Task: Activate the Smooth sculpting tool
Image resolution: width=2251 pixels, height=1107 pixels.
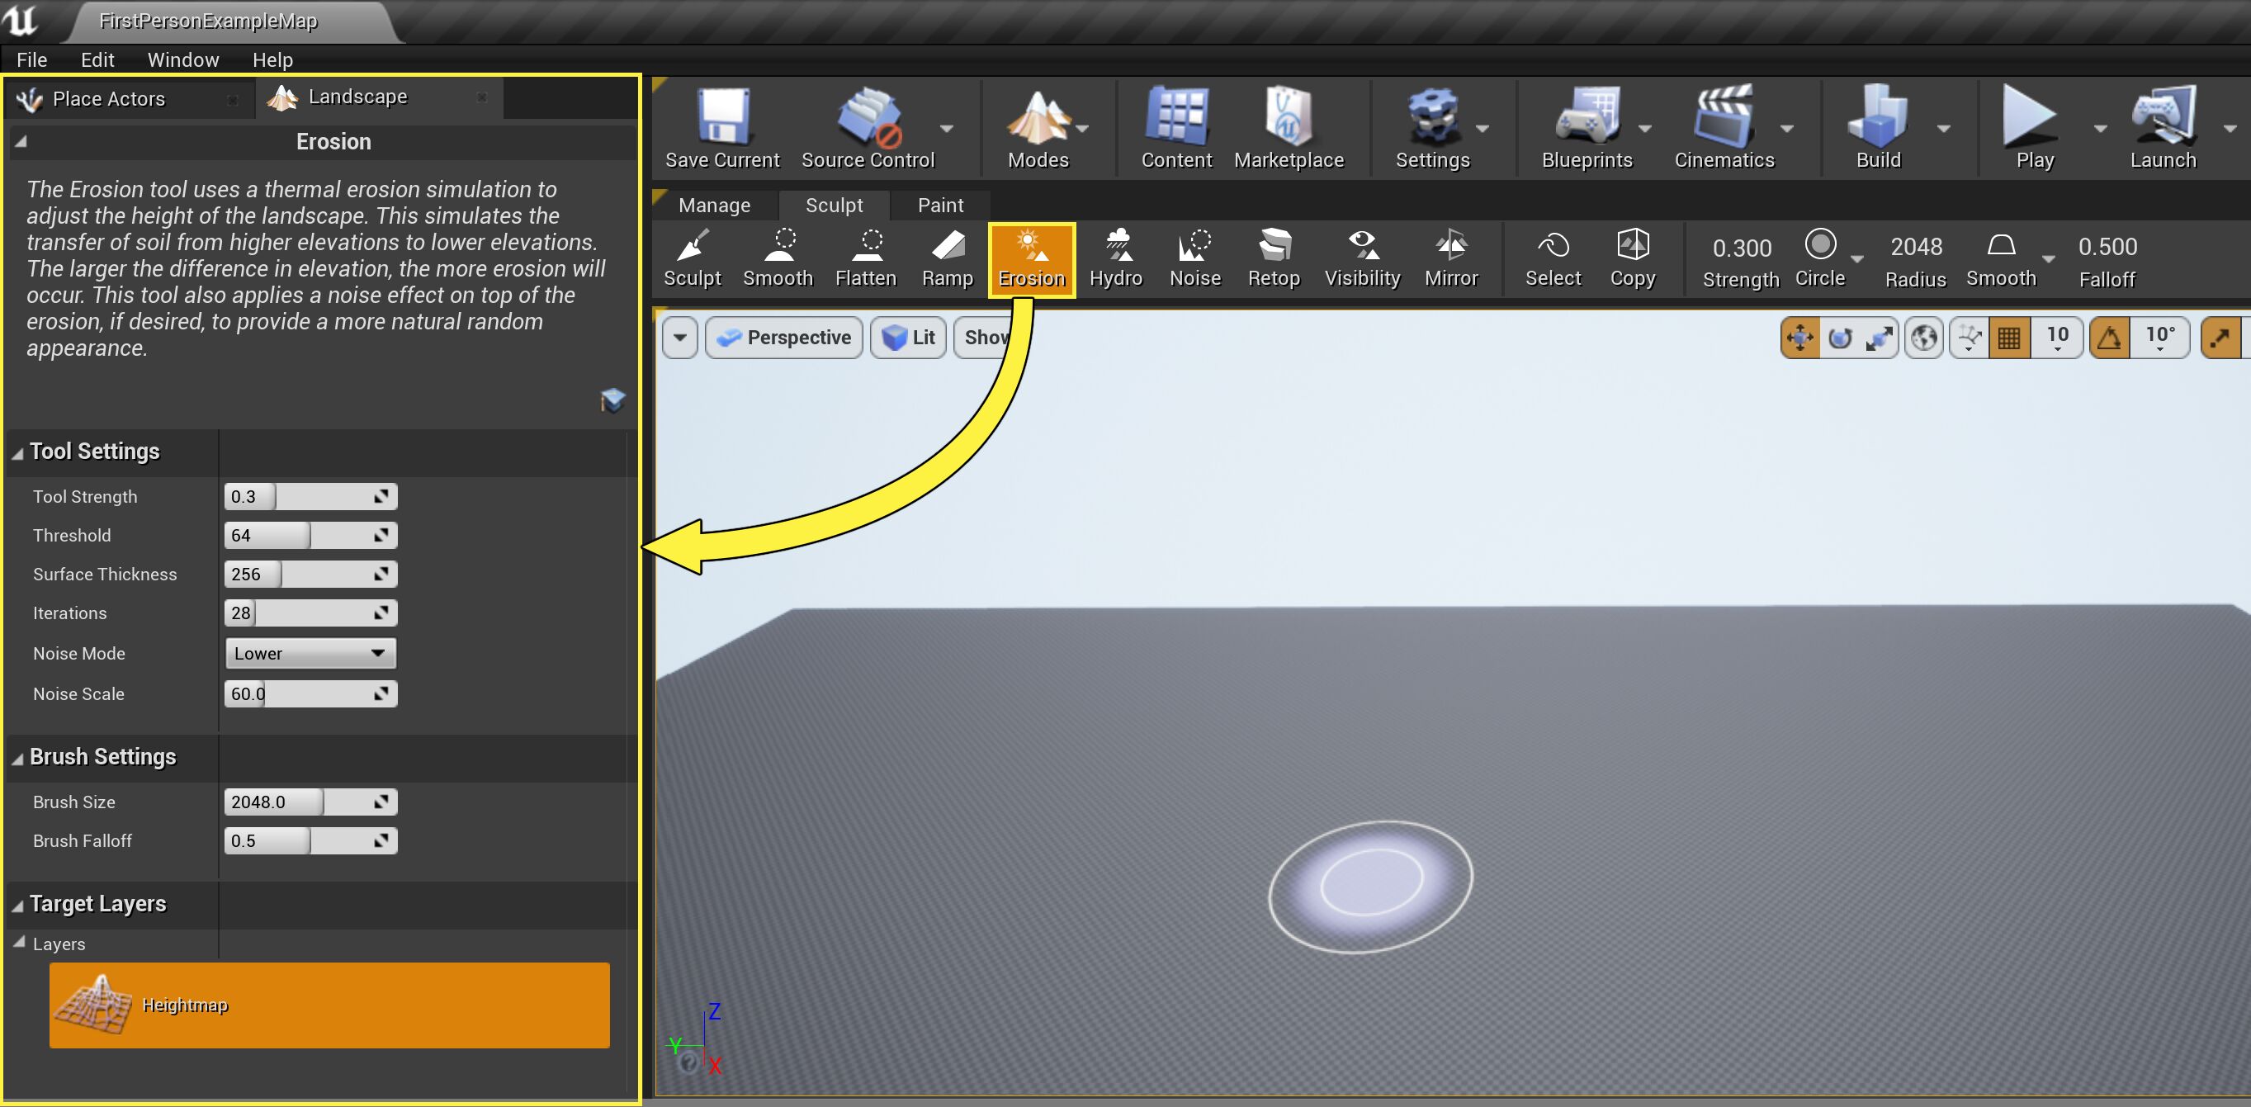Action: 777,258
